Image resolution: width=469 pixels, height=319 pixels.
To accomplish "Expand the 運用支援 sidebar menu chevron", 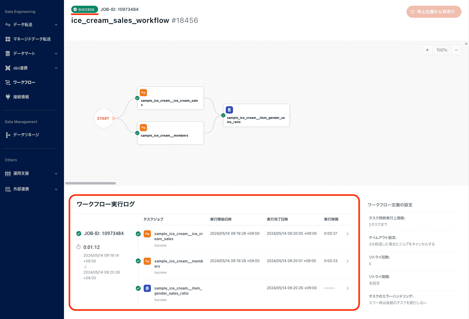I will (x=56, y=174).
